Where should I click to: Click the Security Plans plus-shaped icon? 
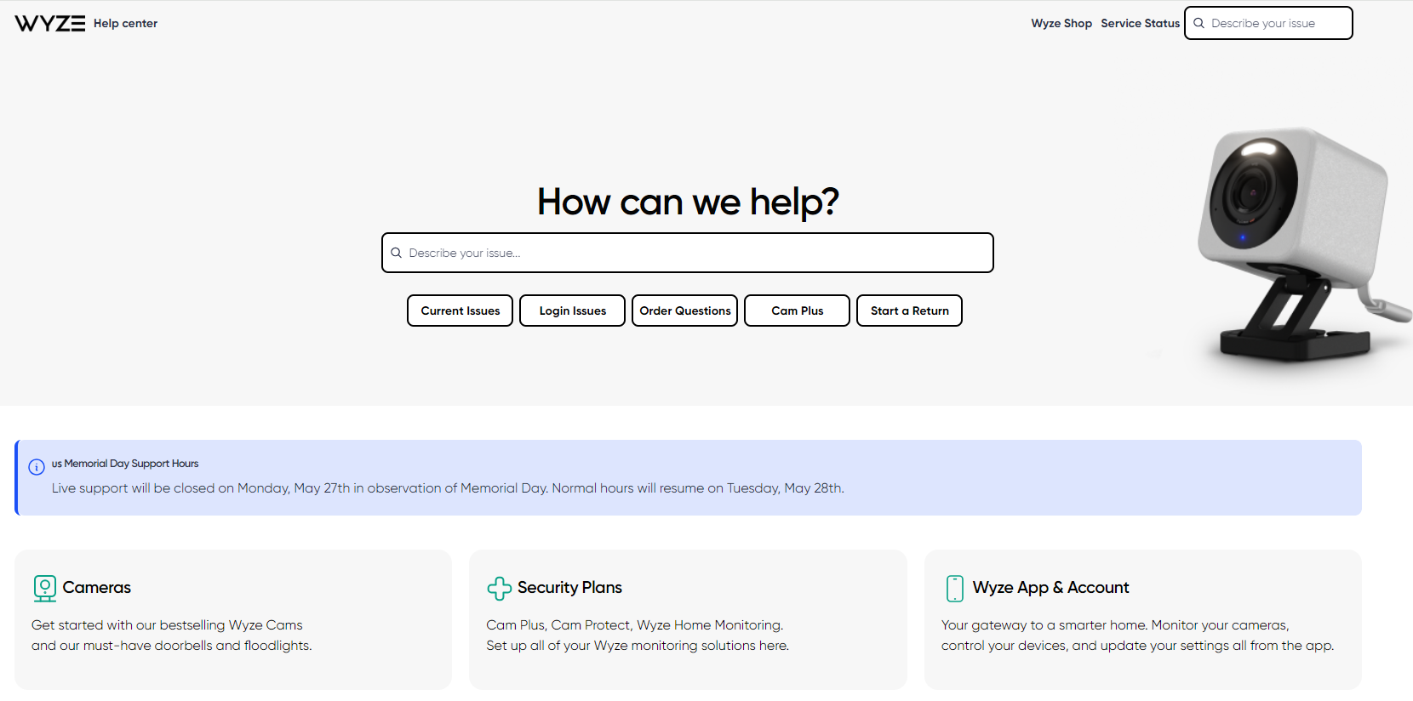point(499,588)
